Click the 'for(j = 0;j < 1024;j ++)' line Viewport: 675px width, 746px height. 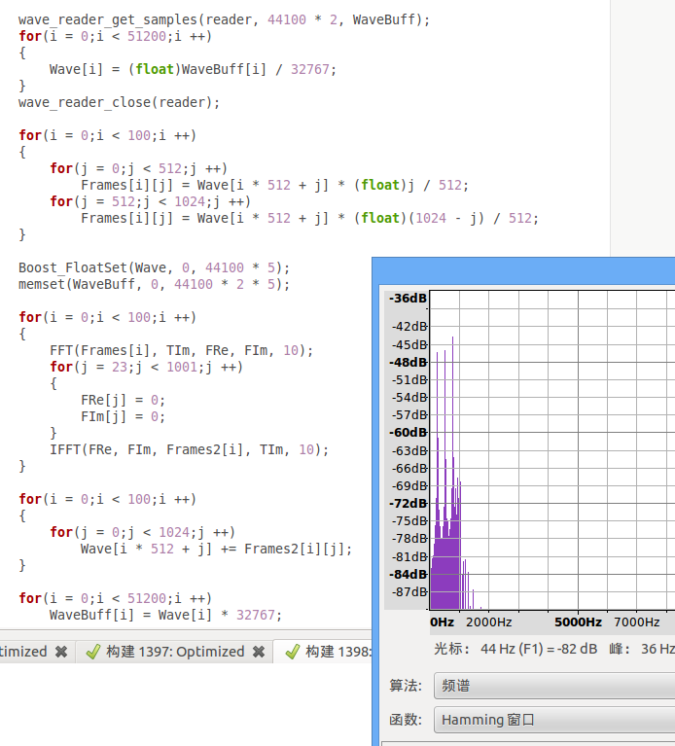tap(142, 532)
